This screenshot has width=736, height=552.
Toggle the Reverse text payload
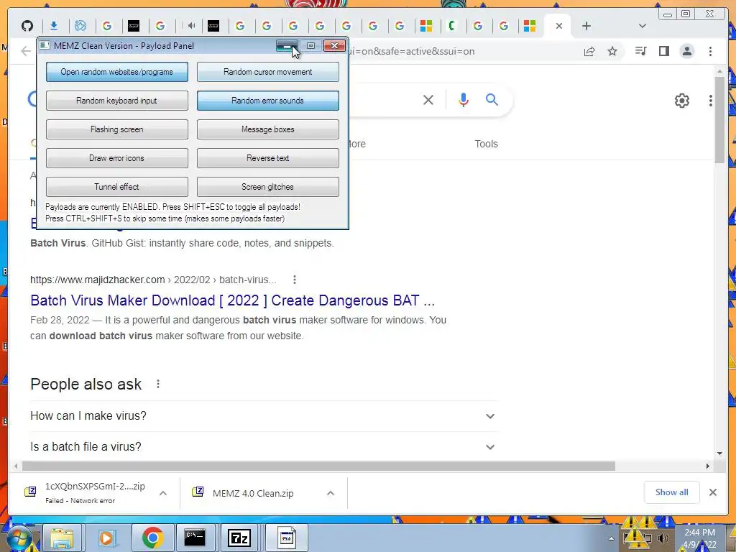(267, 157)
